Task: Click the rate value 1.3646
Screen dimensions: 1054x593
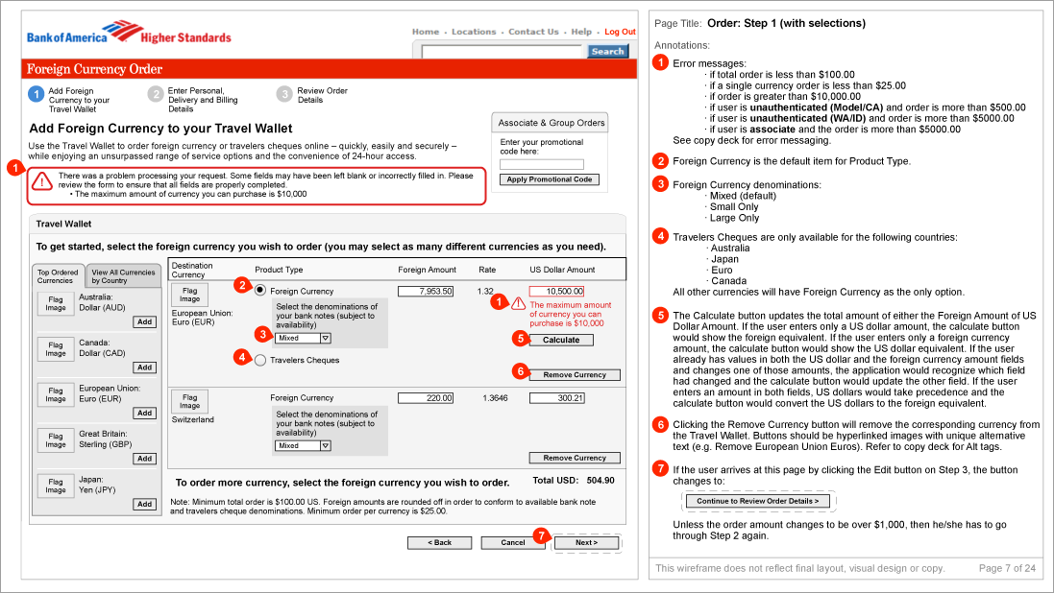Action: pyautogui.click(x=496, y=398)
